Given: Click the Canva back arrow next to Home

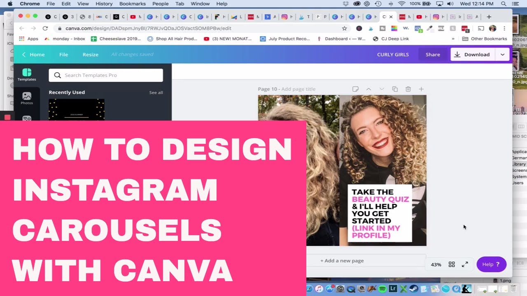Looking at the screenshot, I should click(23, 54).
